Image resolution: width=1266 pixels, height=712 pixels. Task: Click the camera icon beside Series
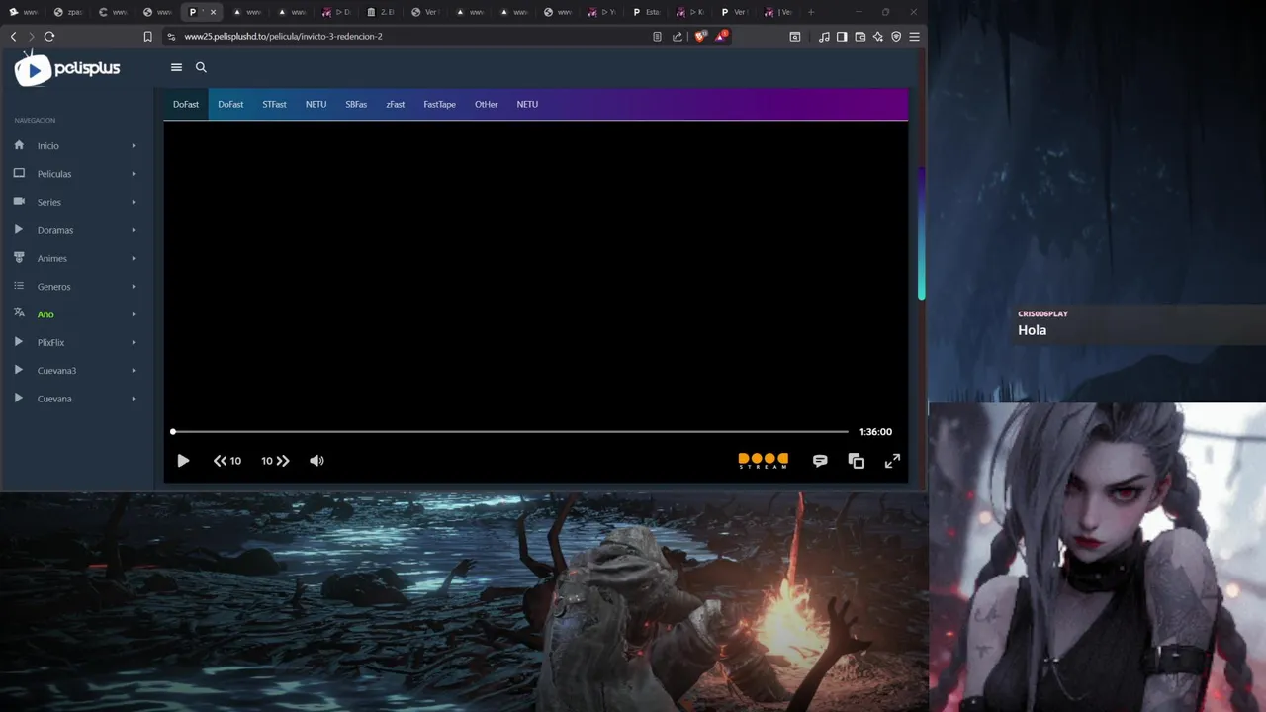[19, 201]
